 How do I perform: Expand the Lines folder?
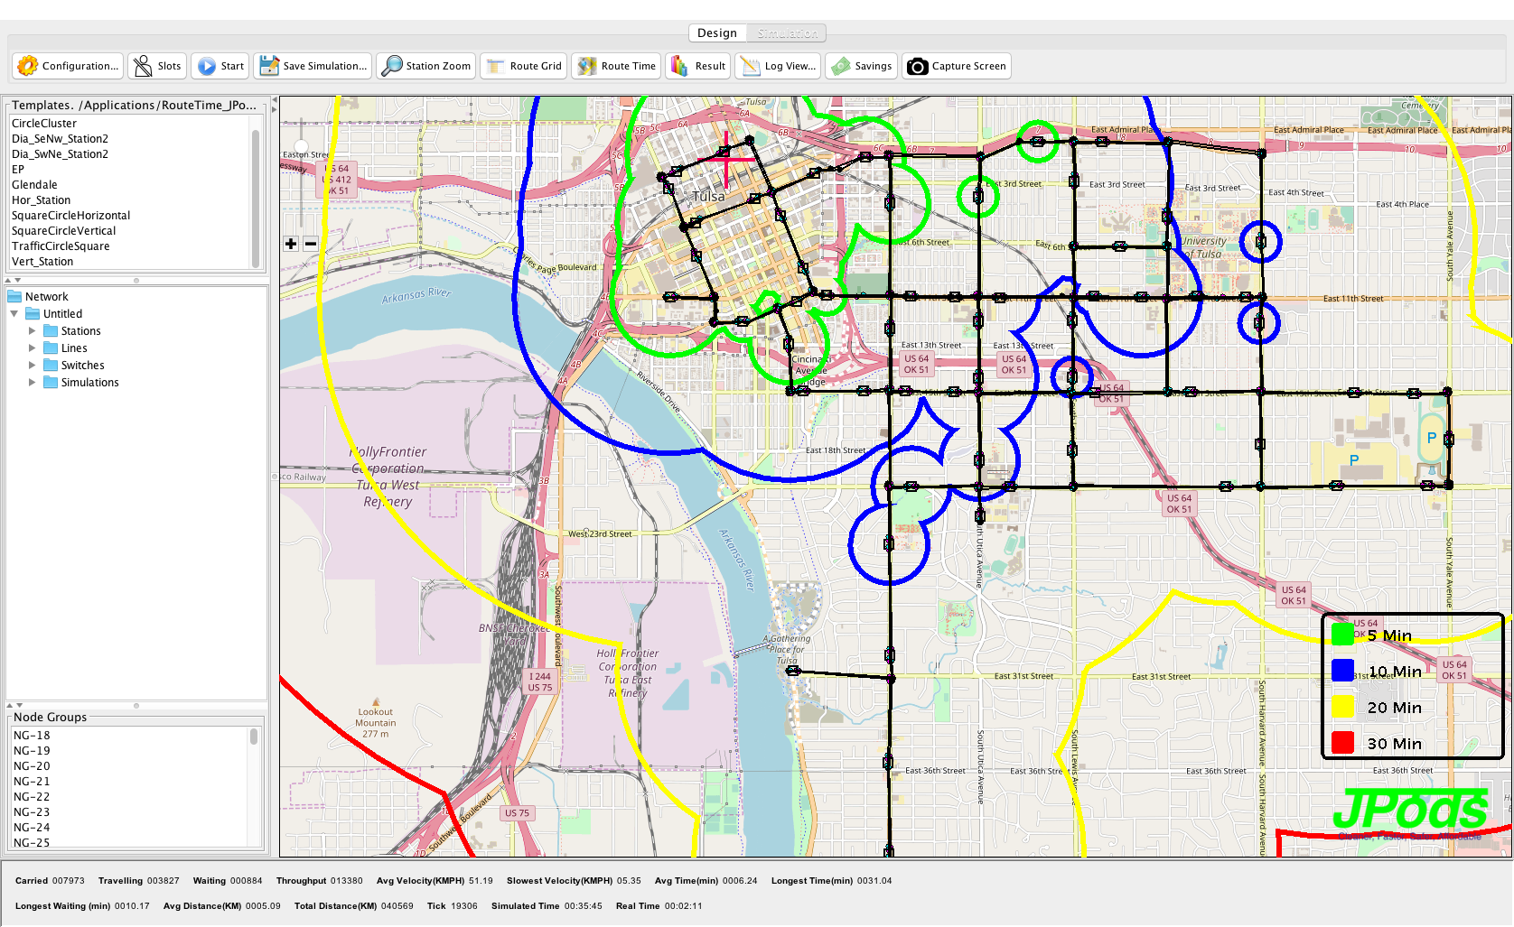click(33, 348)
